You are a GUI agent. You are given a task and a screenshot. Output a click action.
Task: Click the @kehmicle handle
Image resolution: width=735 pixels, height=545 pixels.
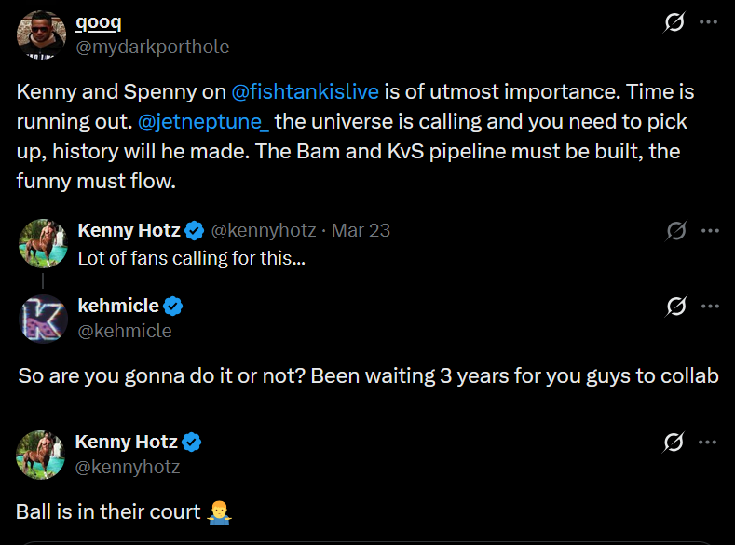click(125, 330)
